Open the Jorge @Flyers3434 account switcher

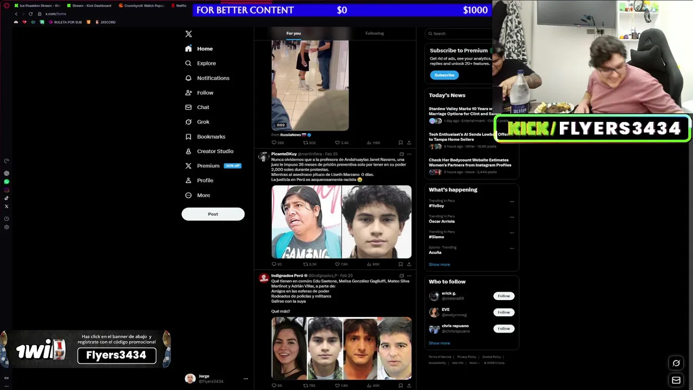(x=217, y=379)
